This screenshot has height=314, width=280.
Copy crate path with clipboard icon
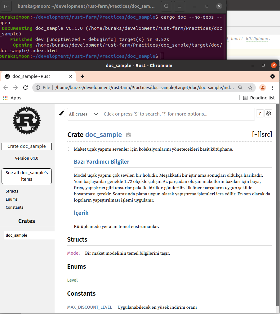tap(129, 135)
